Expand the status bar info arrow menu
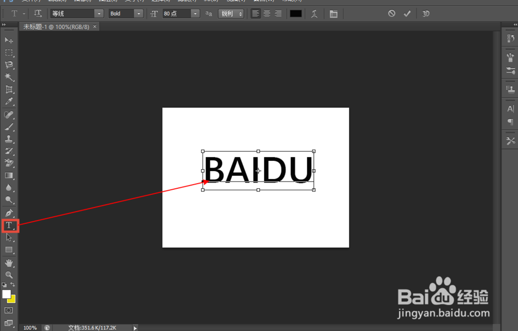Viewport: 518px width, 331px height. 135,328
